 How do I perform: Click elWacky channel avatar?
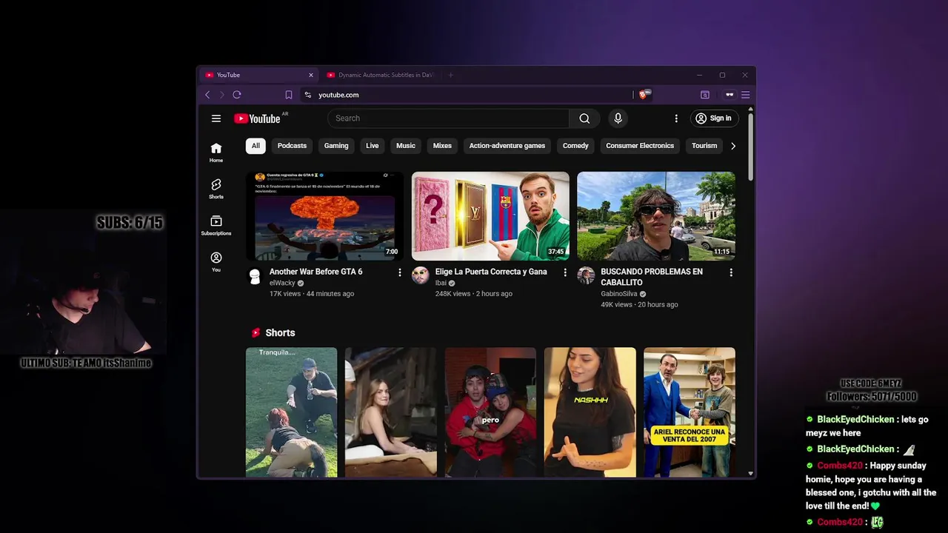[x=255, y=275]
